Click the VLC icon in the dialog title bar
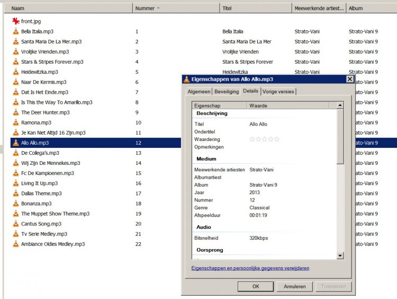This screenshot has width=397, height=299. (186, 79)
